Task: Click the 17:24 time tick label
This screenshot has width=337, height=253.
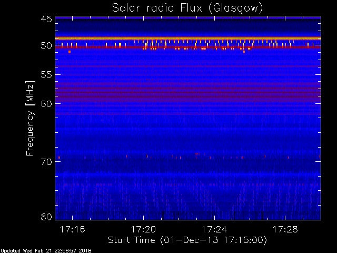Action: coord(214,229)
